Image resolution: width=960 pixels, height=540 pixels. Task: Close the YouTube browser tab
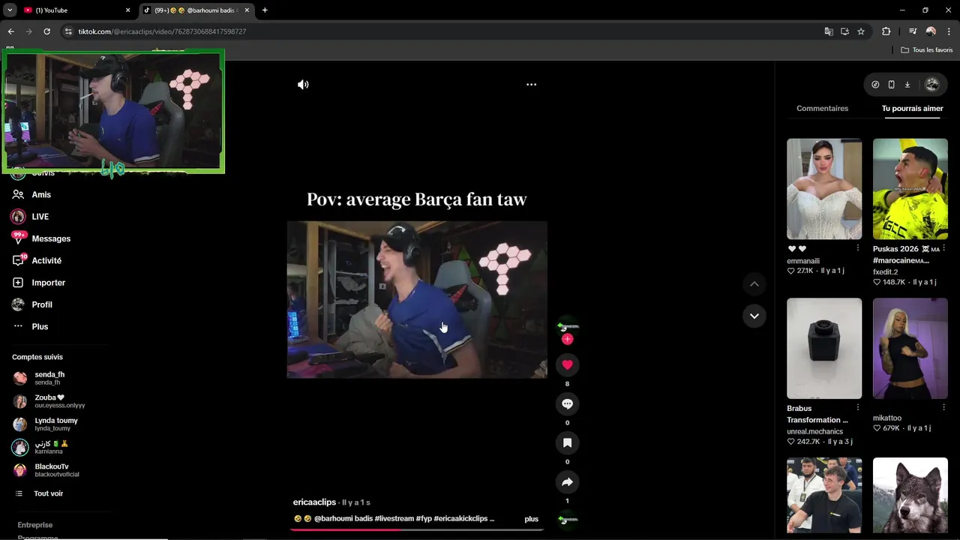tap(127, 10)
